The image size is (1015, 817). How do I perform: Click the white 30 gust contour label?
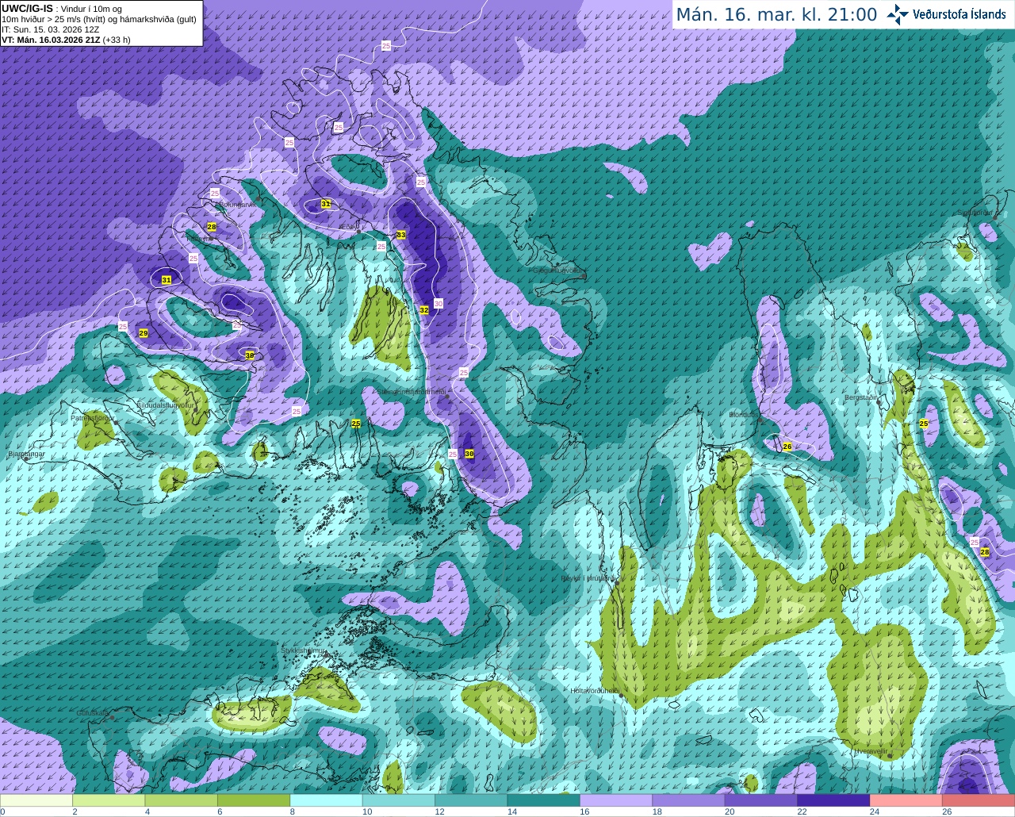point(439,304)
